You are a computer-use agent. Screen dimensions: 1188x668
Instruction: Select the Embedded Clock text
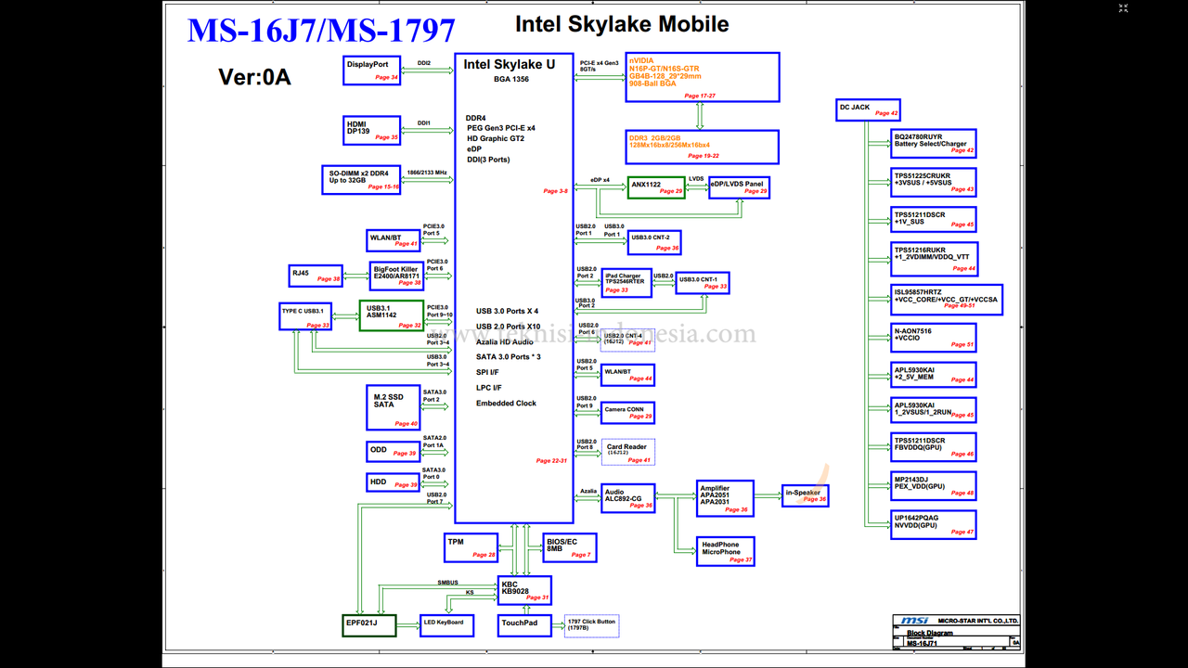click(x=506, y=404)
